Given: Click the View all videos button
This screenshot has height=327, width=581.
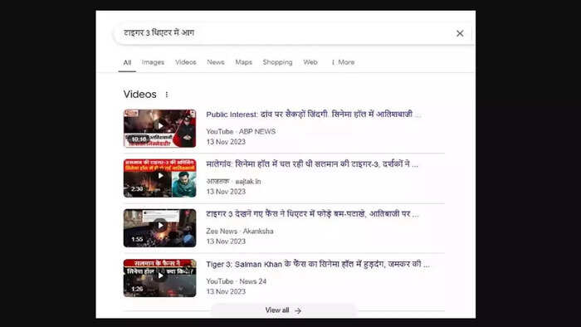Looking at the screenshot, I should point(284,310).
